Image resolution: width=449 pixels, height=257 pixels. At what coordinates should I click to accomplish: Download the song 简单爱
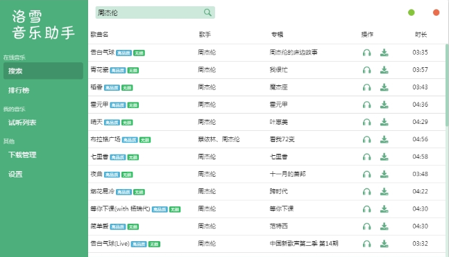pos(384,227)
